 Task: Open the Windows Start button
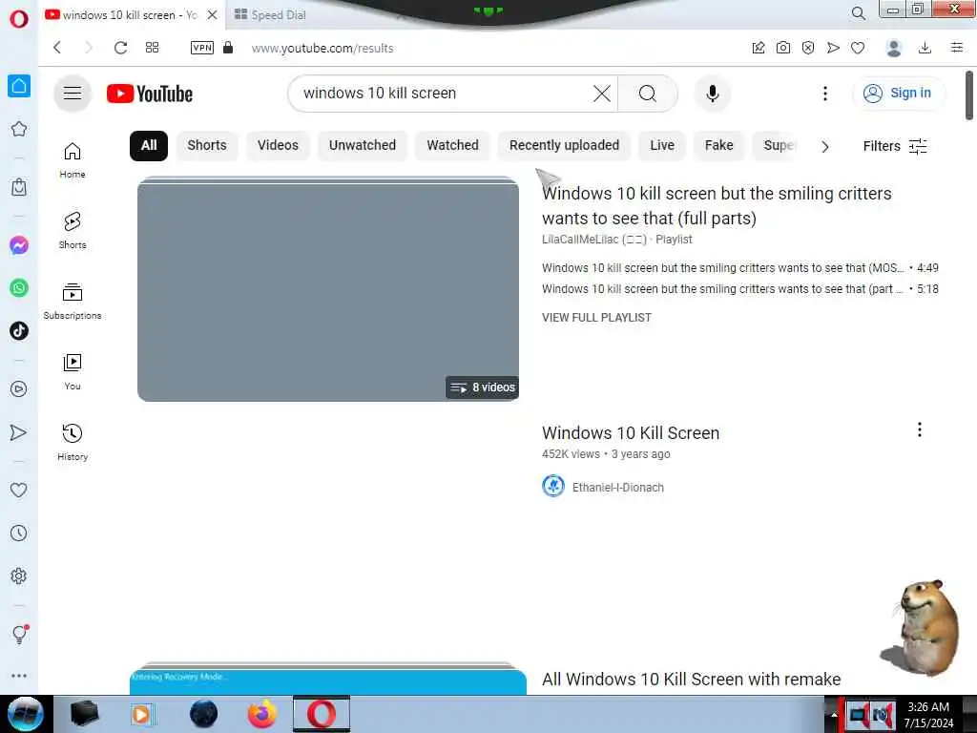click(26, 714)
